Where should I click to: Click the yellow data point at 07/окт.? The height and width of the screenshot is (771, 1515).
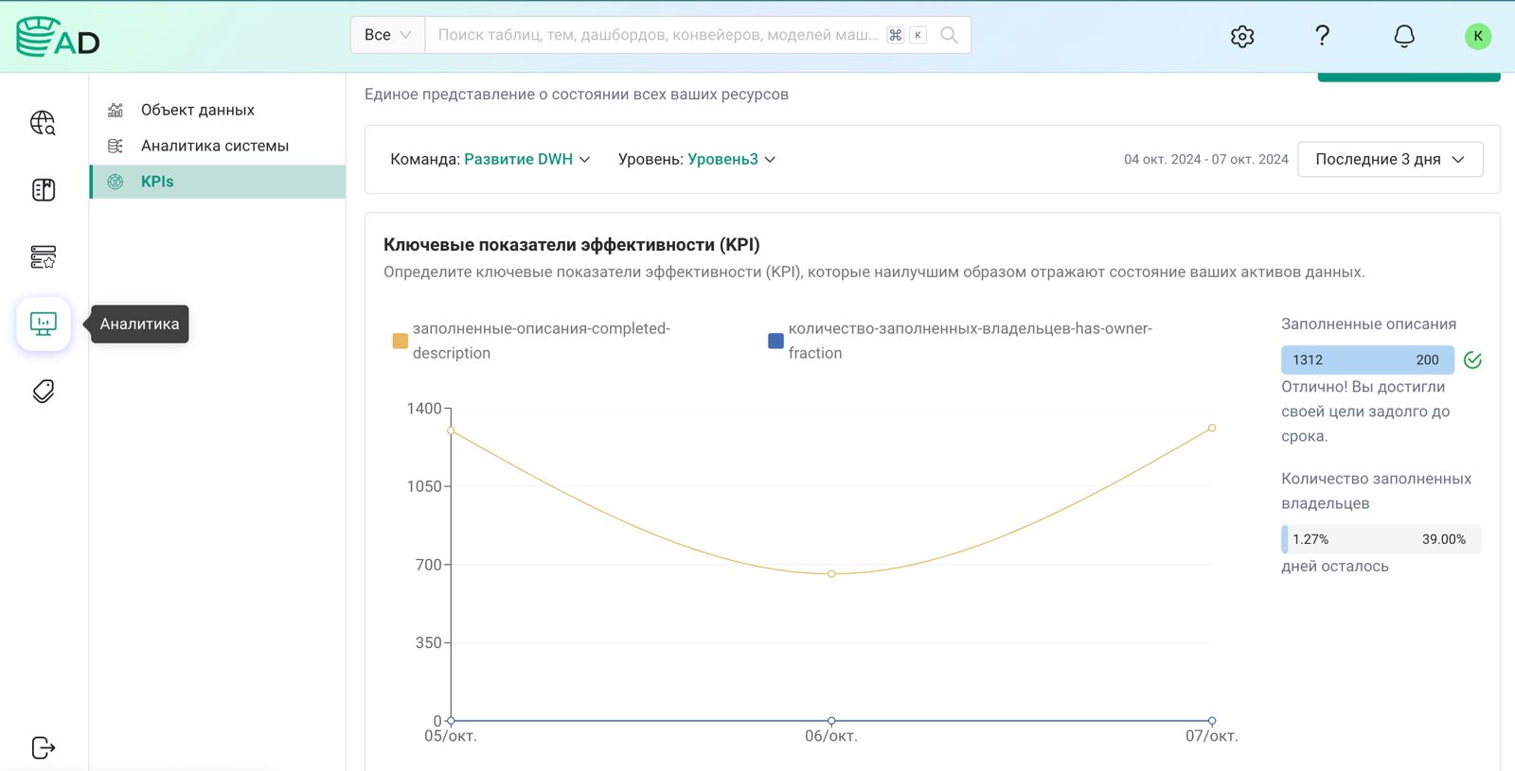coord(1212,428)
